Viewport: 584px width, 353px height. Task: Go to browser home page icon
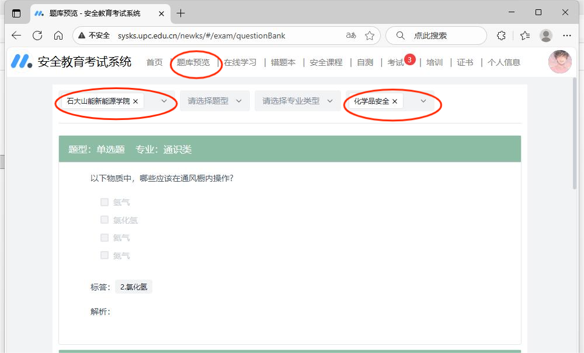coord(58,36)
